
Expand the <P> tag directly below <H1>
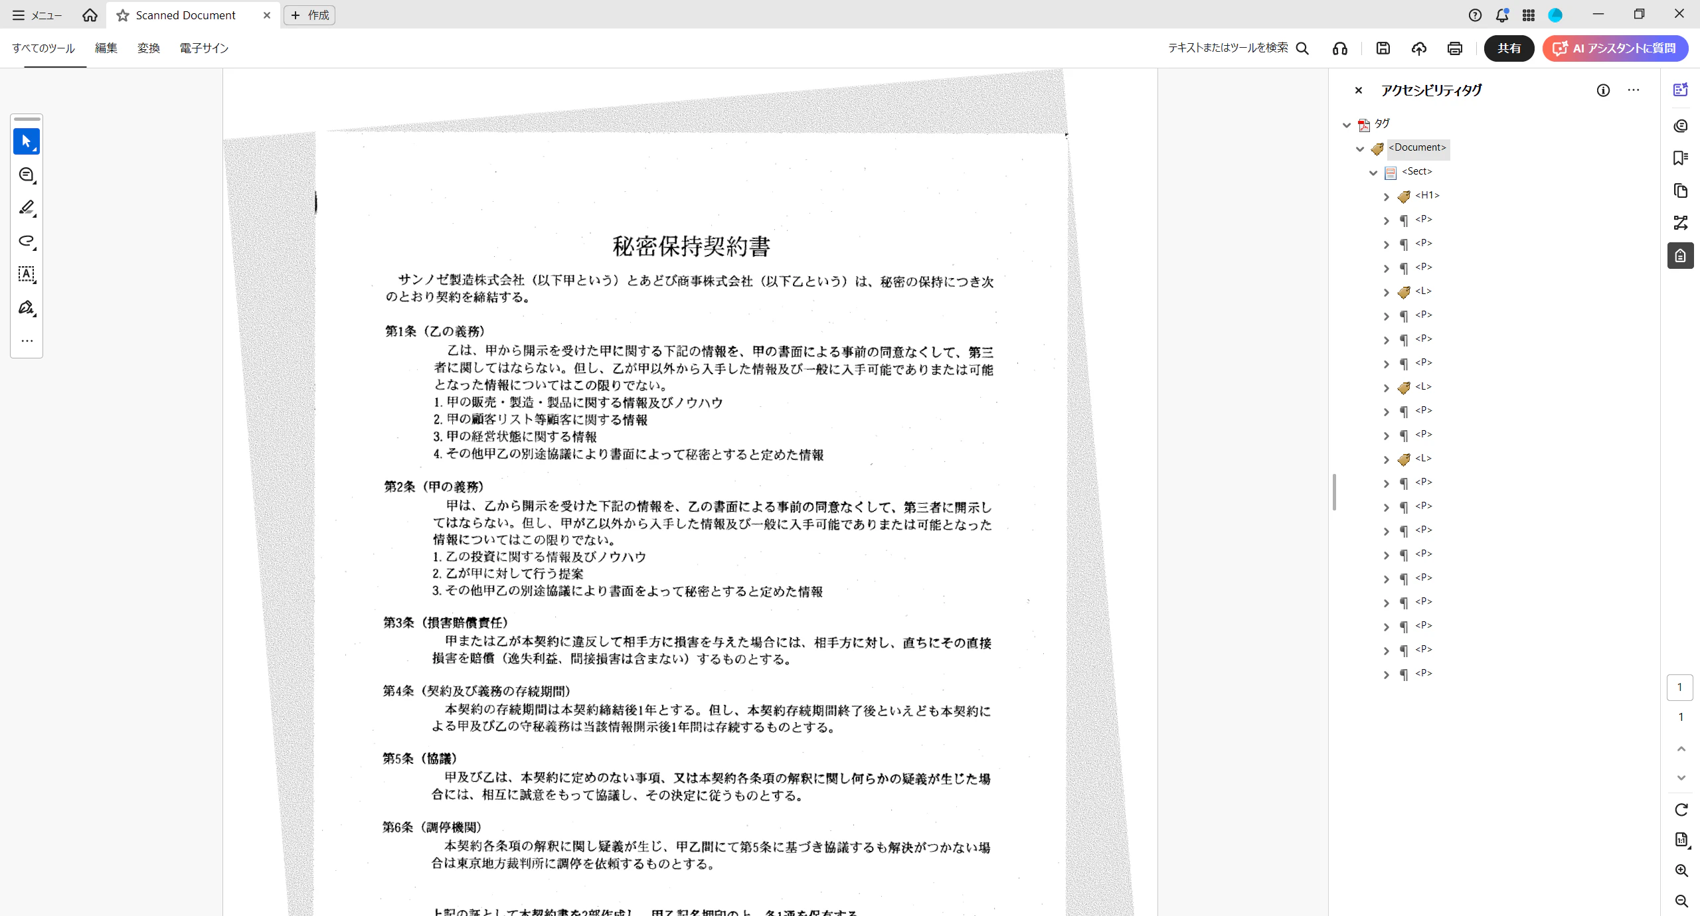coord(1387,220)
